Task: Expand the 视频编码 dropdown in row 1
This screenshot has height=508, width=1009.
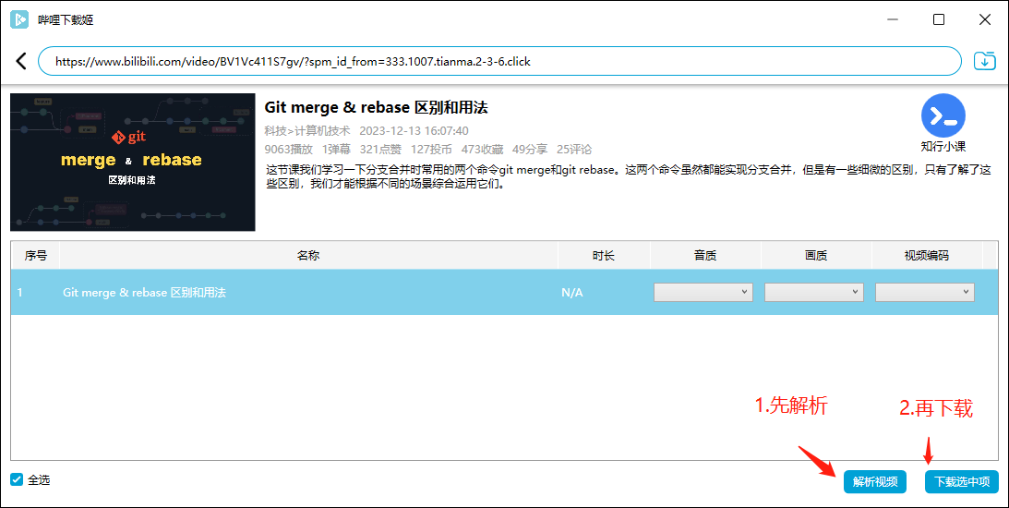Action: (x=925, y=293)
